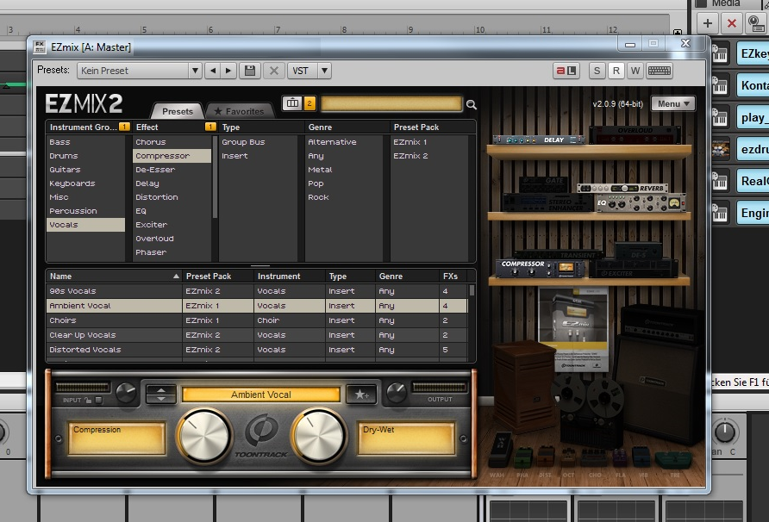The width and height of the screenshot is (769, 522).
Task: Toggle the W automation write button
Action: pyautogui.click(x=635, y=71)
